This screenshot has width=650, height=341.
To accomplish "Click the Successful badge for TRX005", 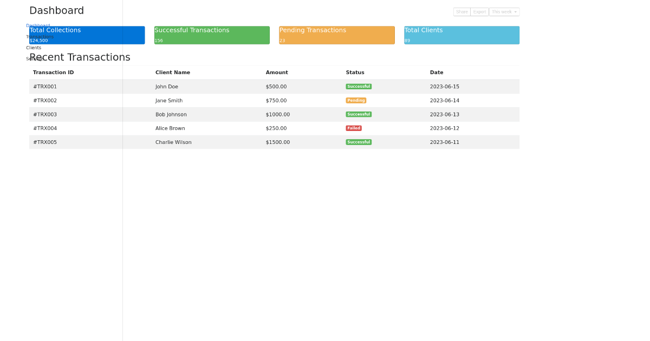I will (x=359, y=142).
